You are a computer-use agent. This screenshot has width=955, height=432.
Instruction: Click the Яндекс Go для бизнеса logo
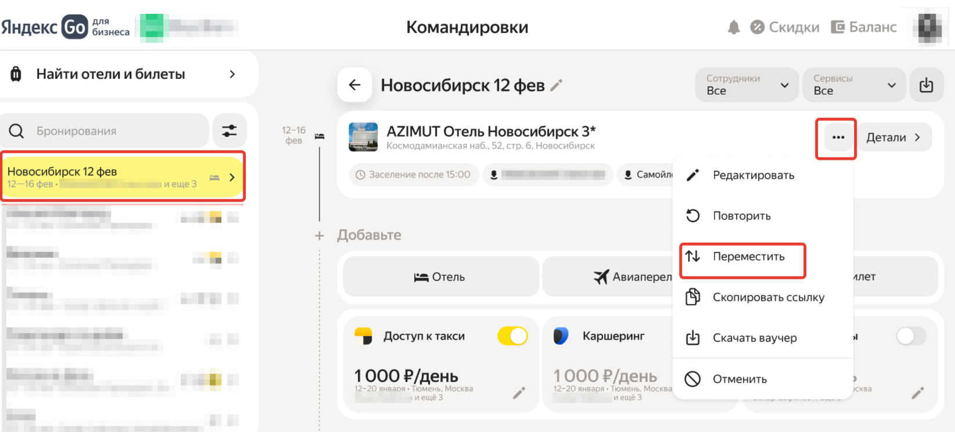[x=65, y=27]
